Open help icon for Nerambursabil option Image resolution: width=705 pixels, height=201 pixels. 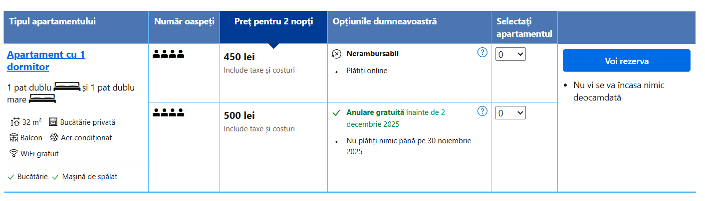click(x=482, y=52)
